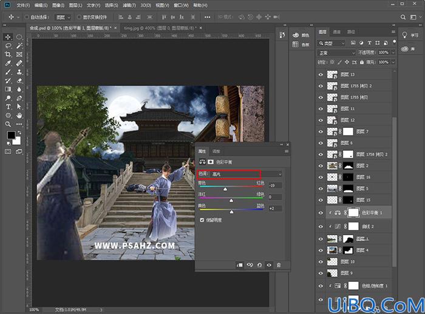This screenshot has width=425, height=314.
Task: Open Layers panel flyout menu
Action: point(393,32)
